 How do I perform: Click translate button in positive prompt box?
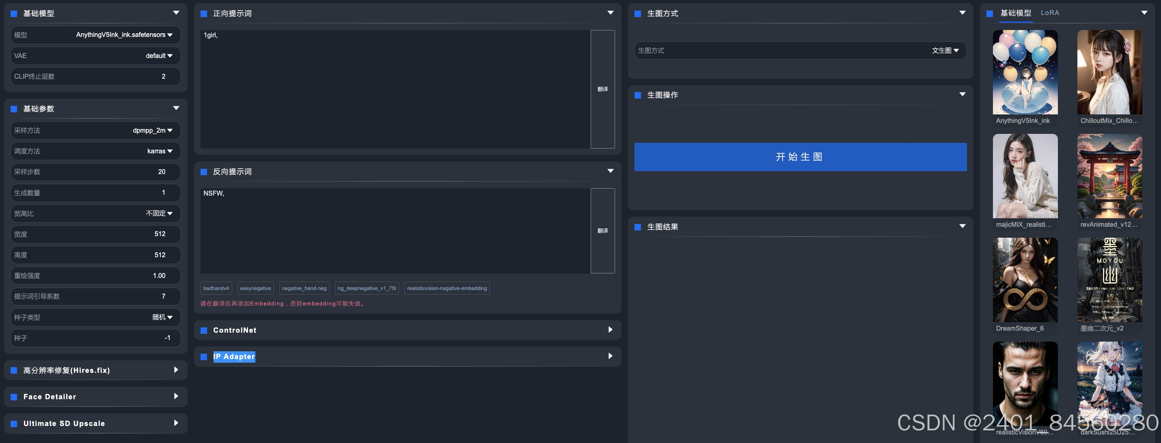coord(602,89)
